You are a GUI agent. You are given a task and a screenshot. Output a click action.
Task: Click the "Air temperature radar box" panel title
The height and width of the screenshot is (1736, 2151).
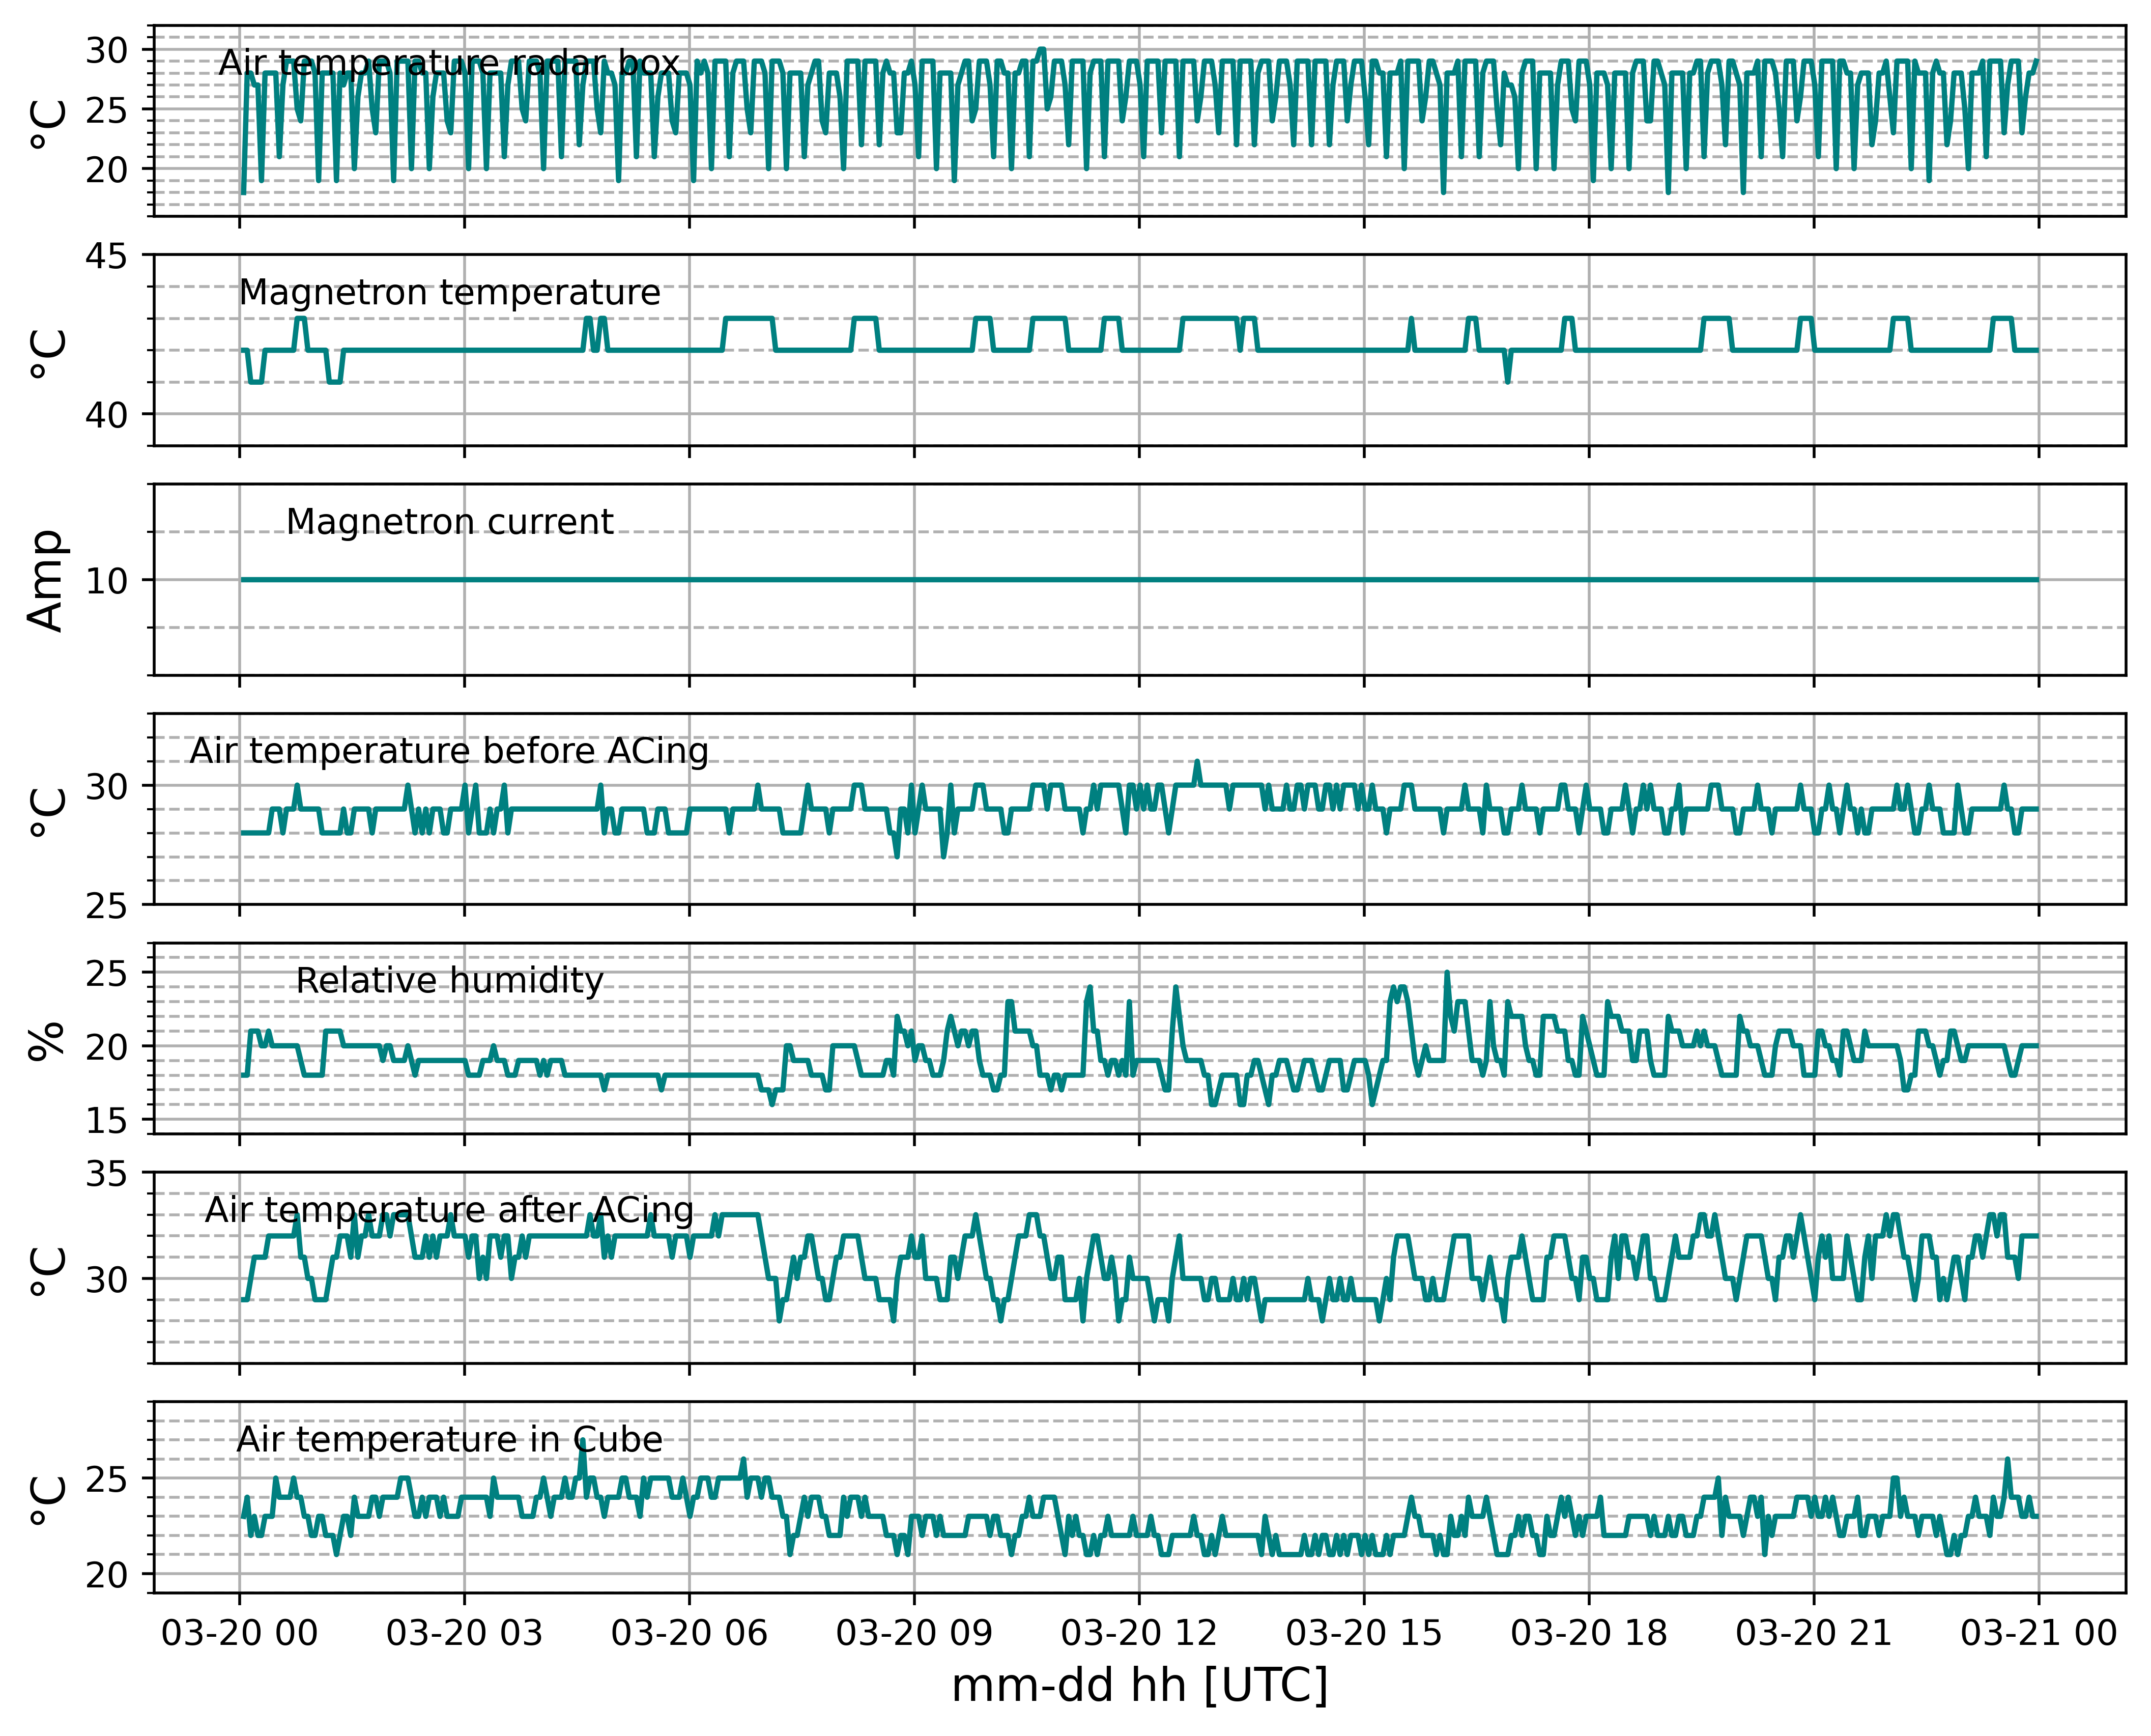[449, 63]
